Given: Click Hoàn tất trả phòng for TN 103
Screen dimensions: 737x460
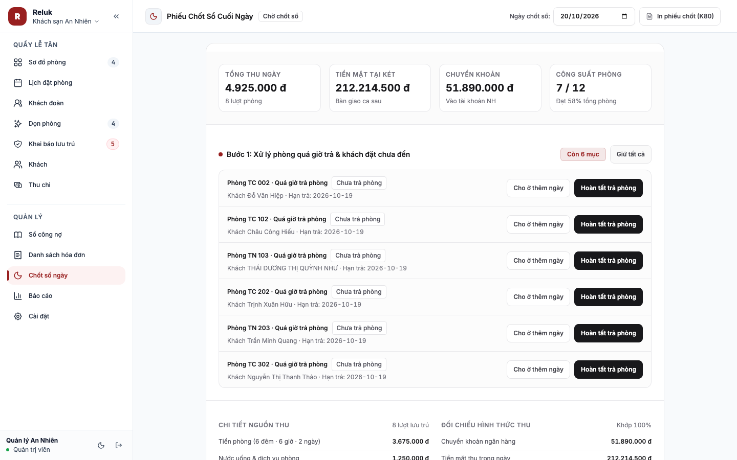Looking at the screenshot, I should click(x=609, y=261).
